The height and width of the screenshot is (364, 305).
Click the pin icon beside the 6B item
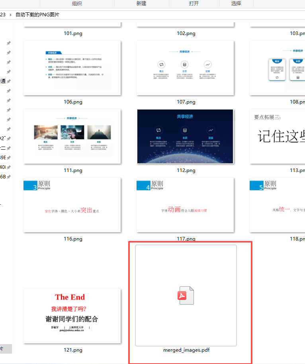[x=9, y=177]
